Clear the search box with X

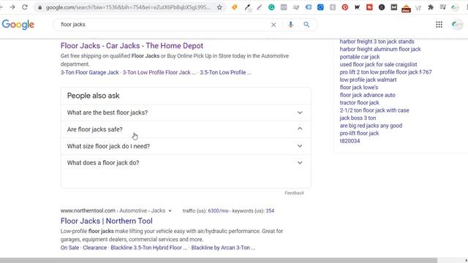[273, 25]
